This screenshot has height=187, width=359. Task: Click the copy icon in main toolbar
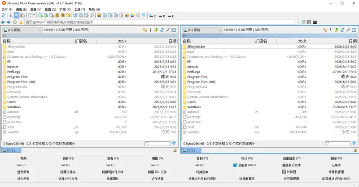(17, 15)
